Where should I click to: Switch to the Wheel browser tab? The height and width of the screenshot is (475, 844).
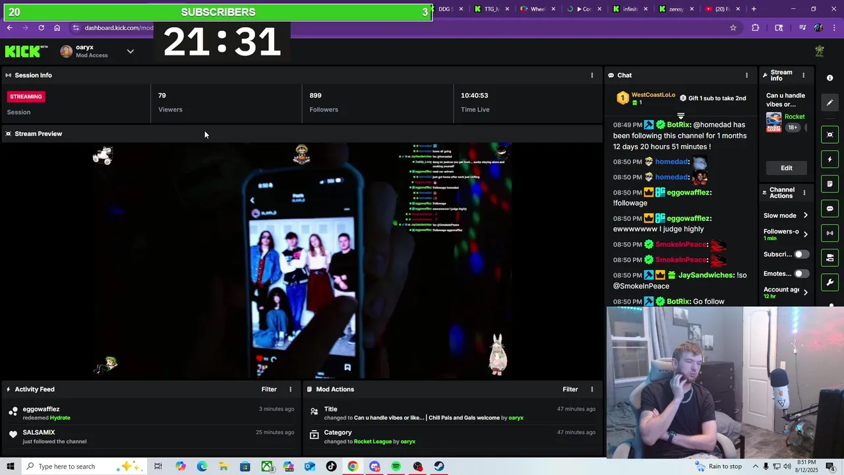coord(538,9)
